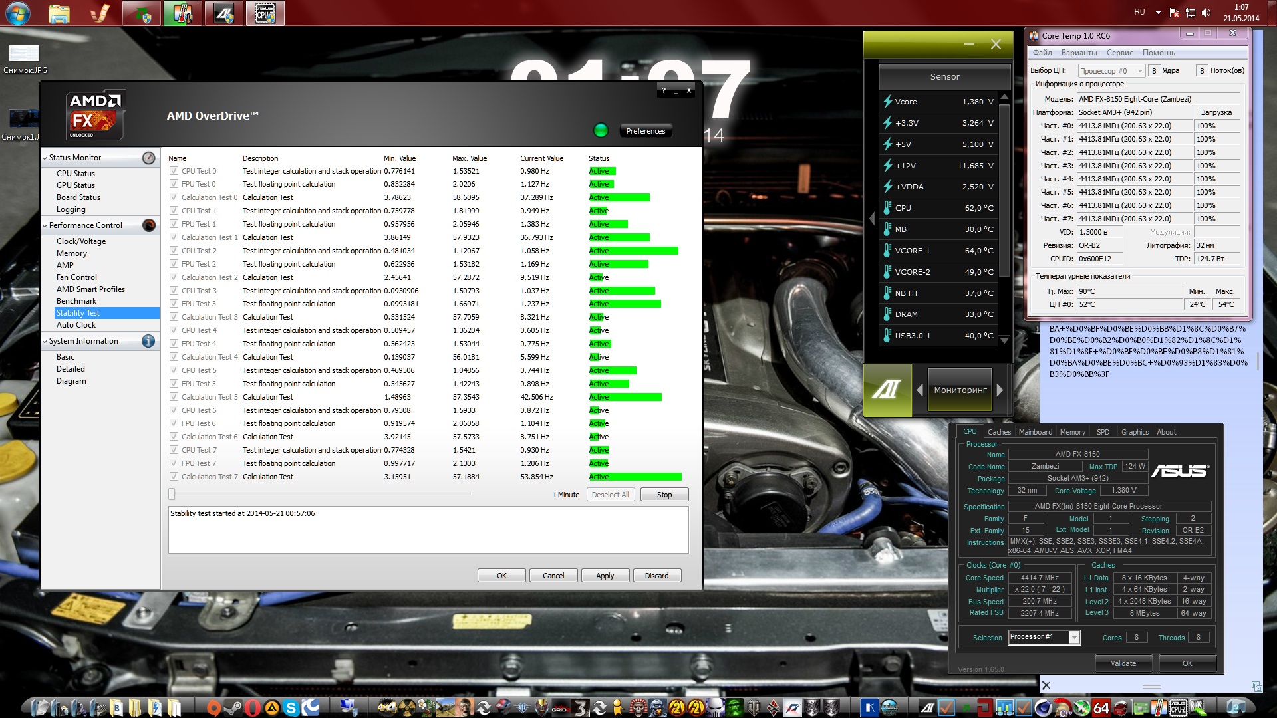This screenshot has width=1277, height=718.
Task: Switch to the Graphics tab in CPU-Z
Action: tap(1135, 432)
